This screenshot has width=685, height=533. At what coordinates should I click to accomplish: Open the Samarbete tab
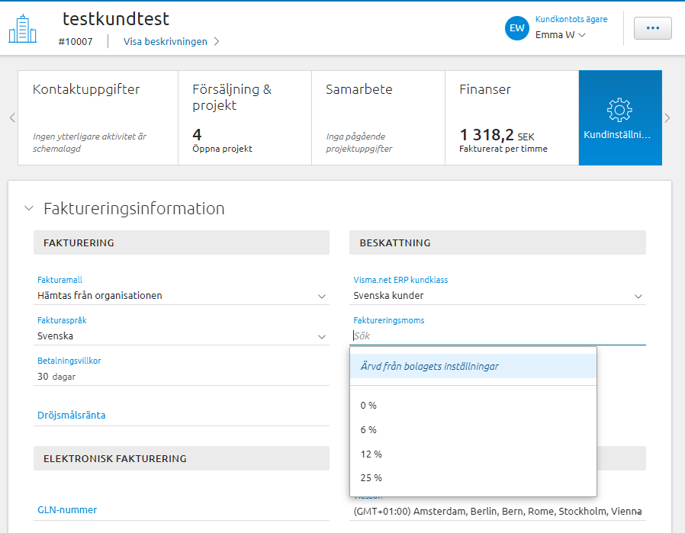pos(378,118)
